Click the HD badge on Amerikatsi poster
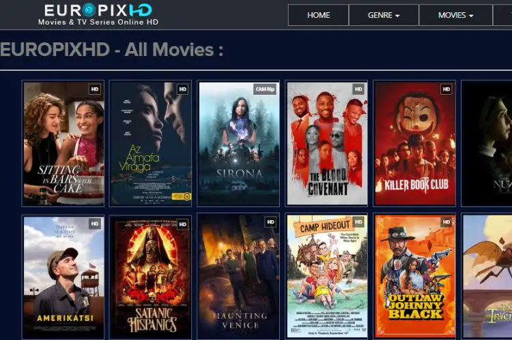 click(x=95, y=224)
